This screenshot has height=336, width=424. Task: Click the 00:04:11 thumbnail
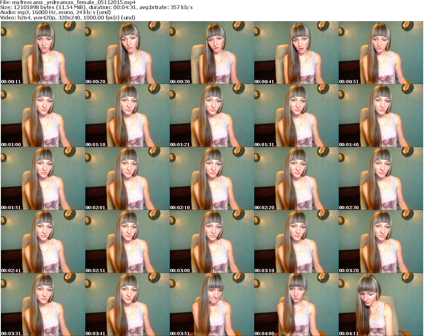click(x=381, y=305)
